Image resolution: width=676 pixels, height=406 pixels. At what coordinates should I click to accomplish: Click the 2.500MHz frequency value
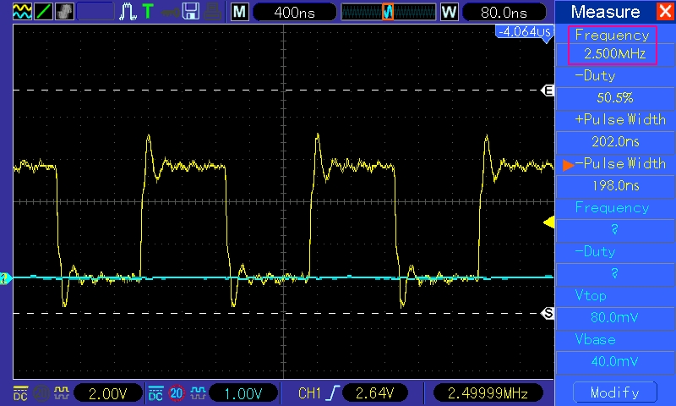pos(615,54)
